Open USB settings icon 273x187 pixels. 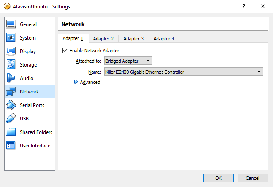click(11, 119)
